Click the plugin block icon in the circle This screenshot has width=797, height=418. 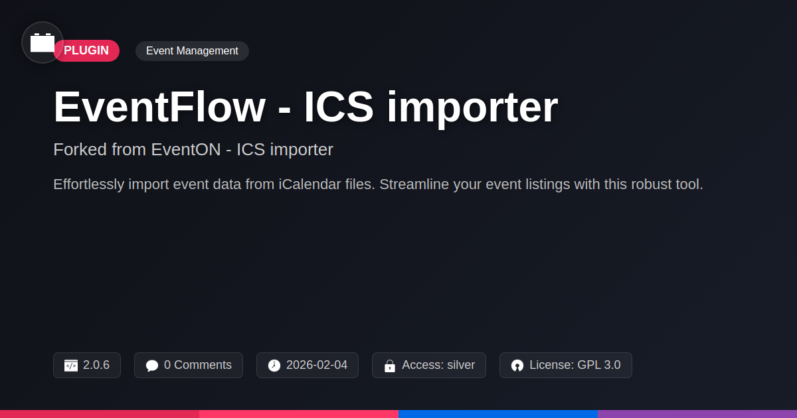(43, 42)
